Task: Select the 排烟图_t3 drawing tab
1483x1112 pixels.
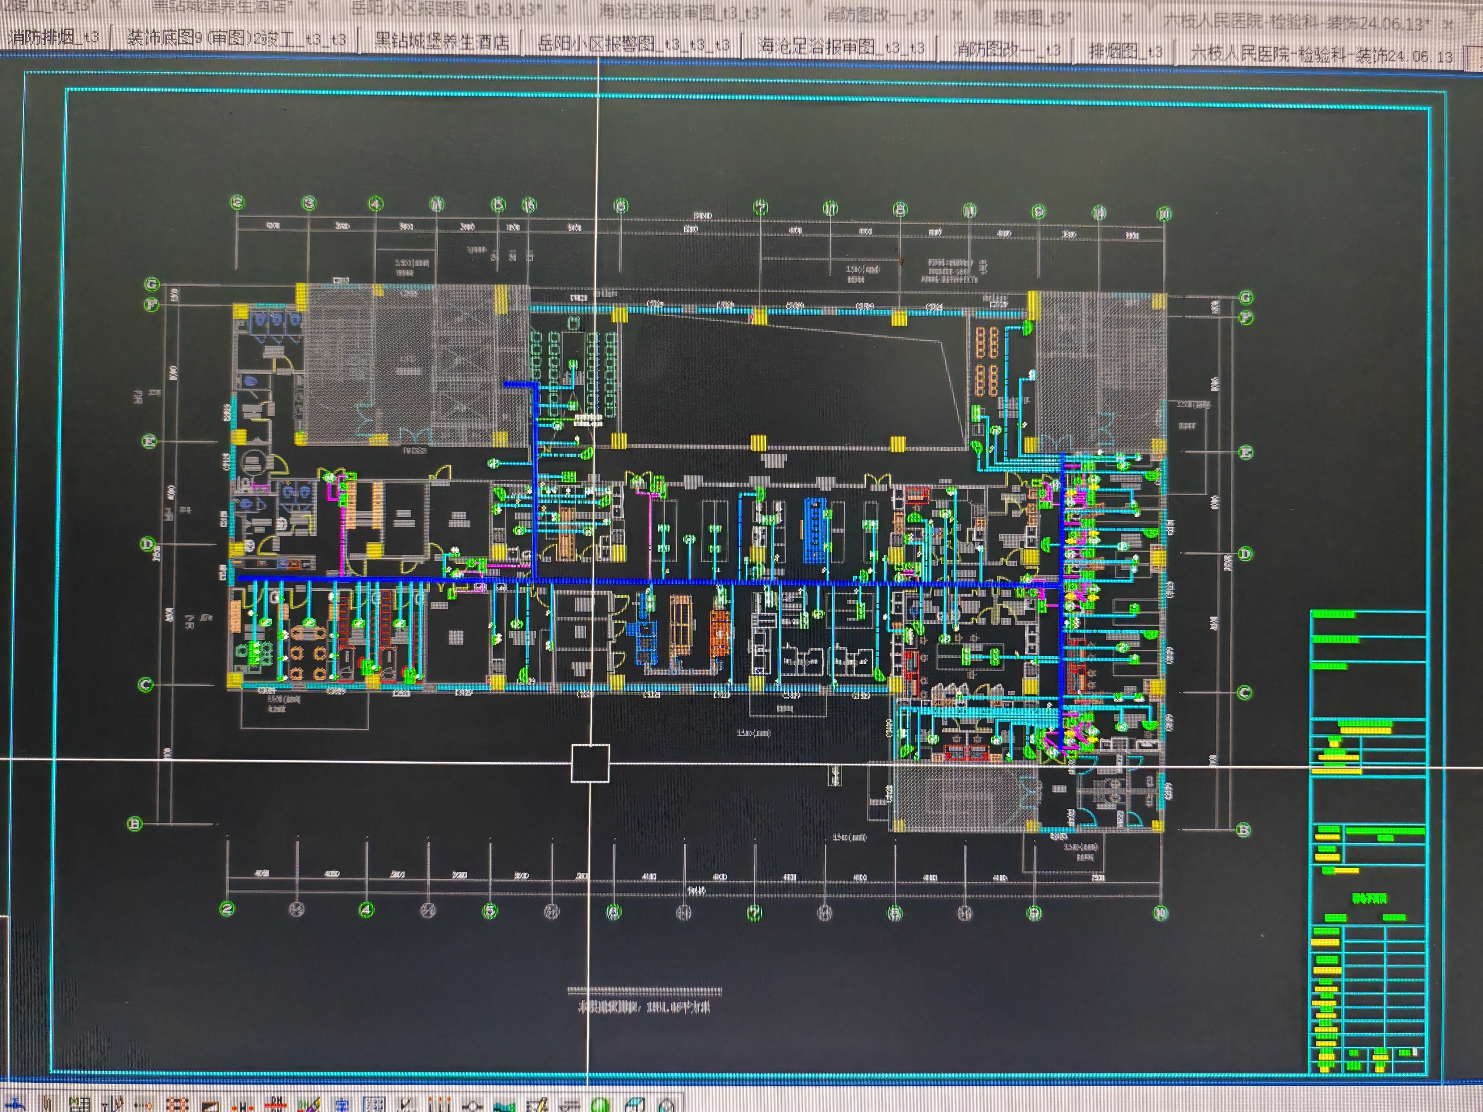Action: pyautogui.click(x=1126, y=51)
